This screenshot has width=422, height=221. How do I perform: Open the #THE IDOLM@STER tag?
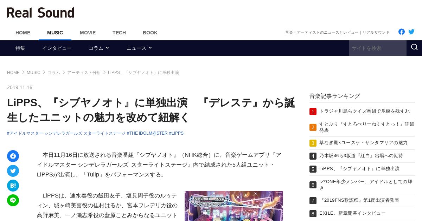tap(147, 133)
